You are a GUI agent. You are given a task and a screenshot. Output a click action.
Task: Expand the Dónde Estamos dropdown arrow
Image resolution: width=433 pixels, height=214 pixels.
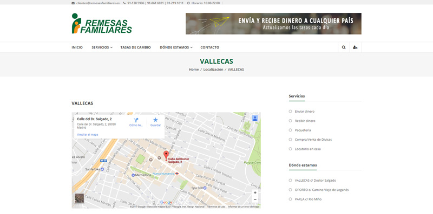pyautogui.click(x=192, y=47)
